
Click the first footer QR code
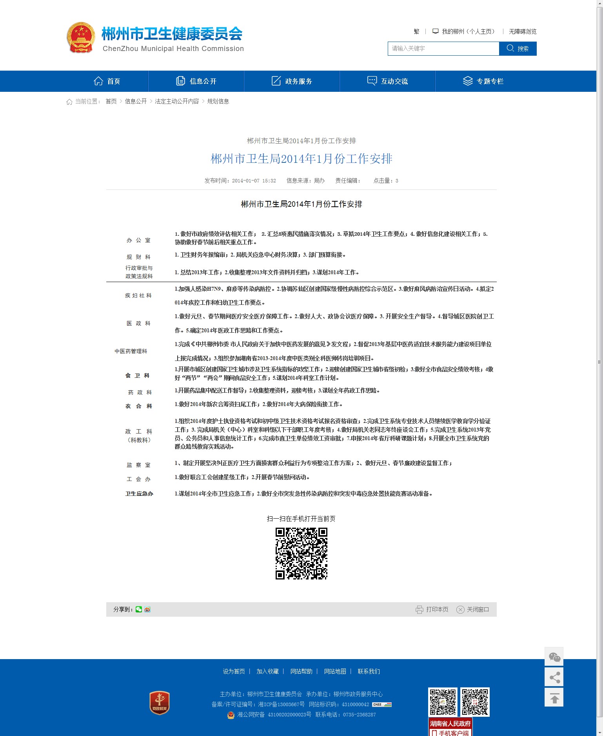coord(443,702)
